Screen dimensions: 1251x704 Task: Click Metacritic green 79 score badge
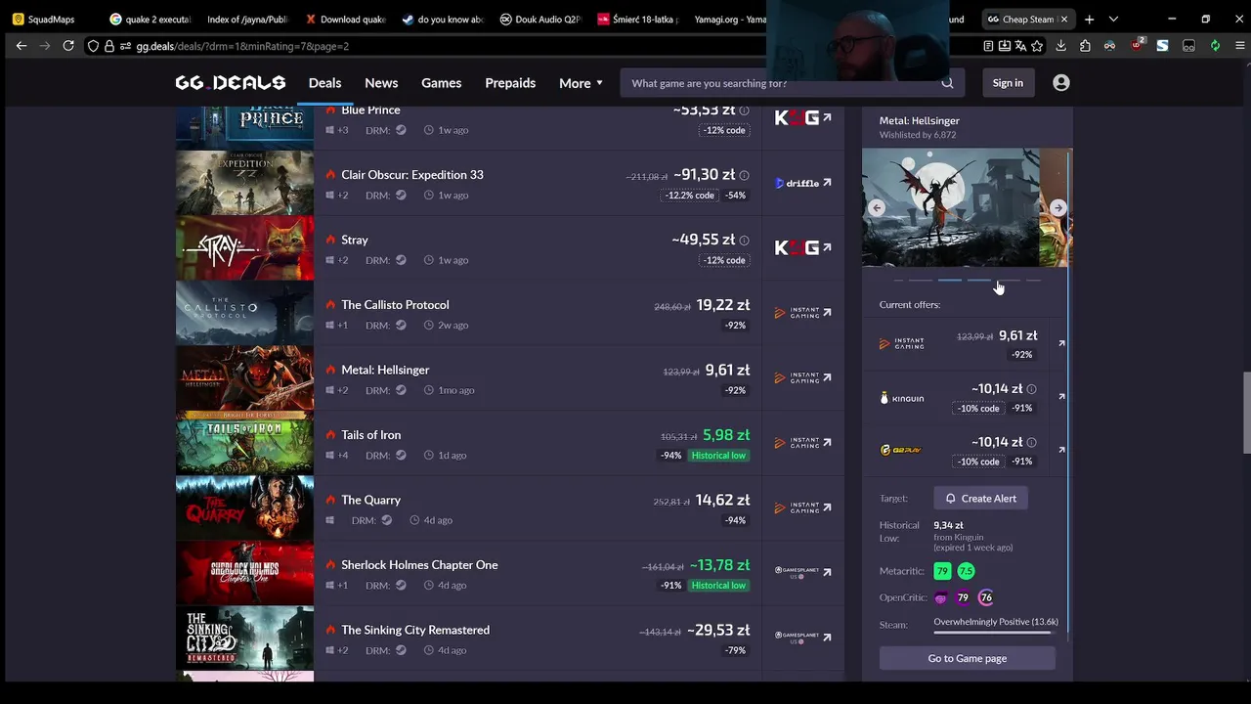[x=942, y=571]
